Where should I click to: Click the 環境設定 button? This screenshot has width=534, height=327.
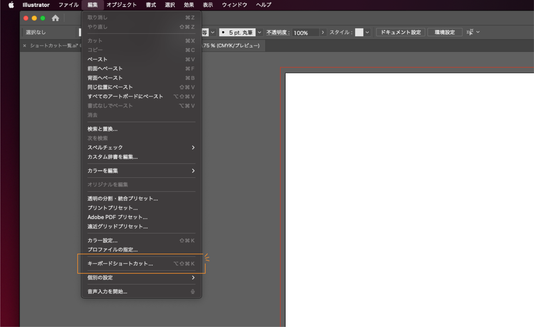[445, 32]
